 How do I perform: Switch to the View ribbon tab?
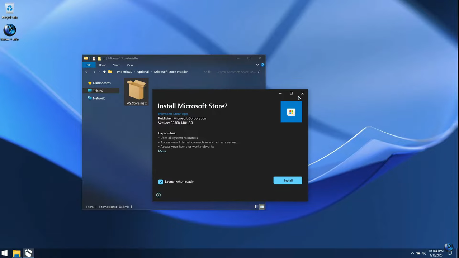pos(130,65)
